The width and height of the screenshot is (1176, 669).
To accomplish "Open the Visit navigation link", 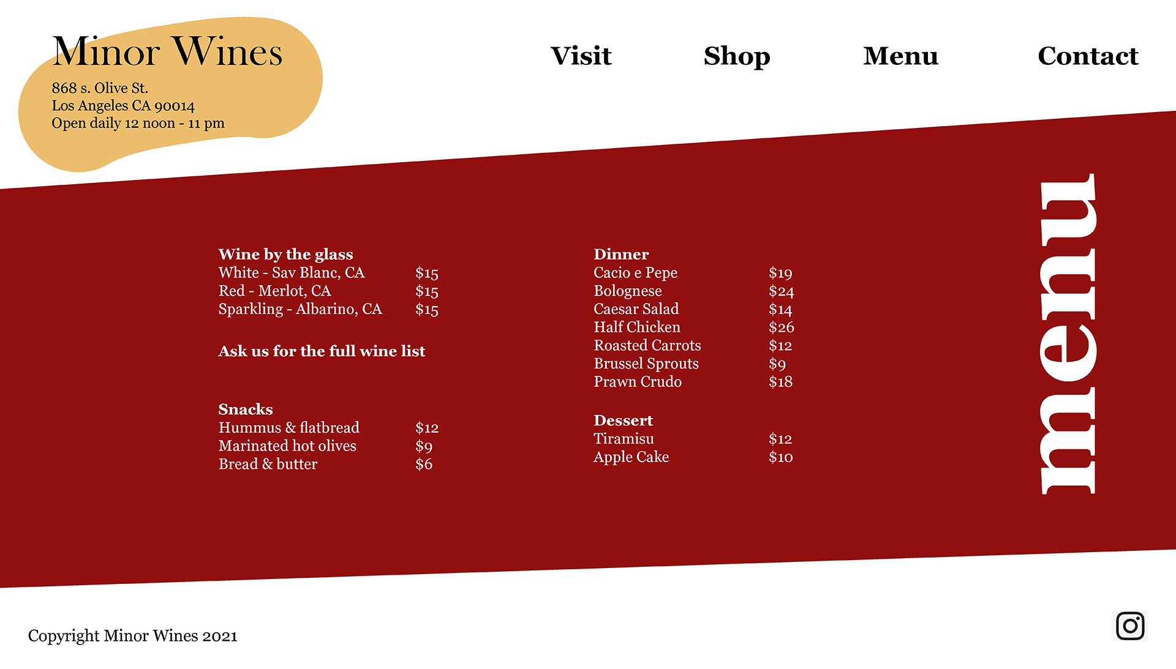I will [579, 55].
